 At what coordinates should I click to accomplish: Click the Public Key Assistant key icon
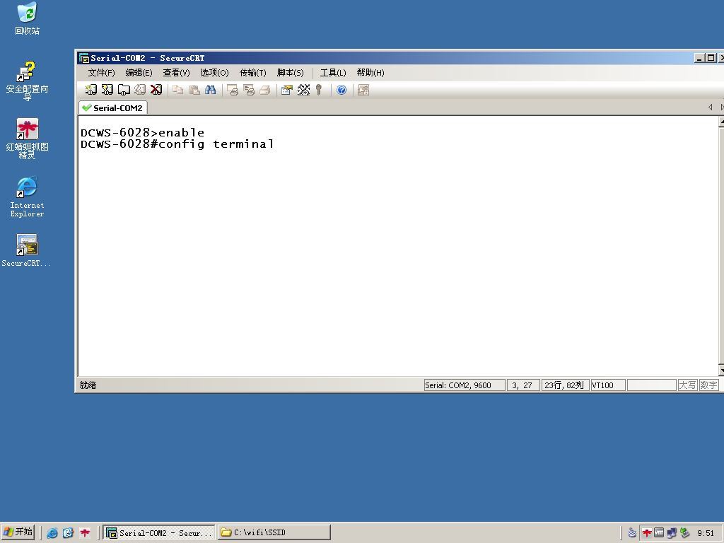[x=319, y=90]
